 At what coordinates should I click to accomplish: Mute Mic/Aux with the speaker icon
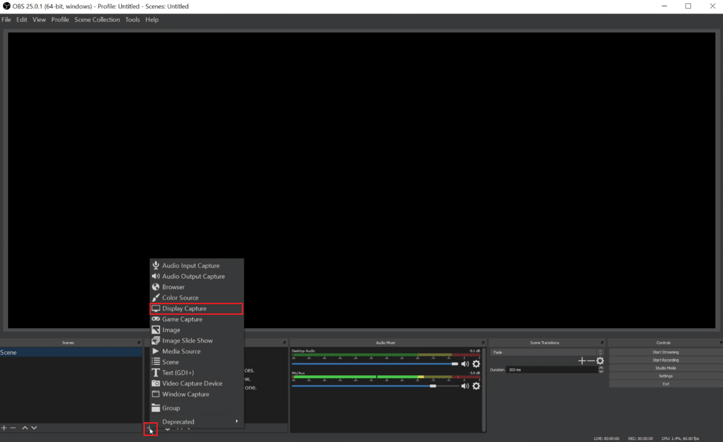click(465, 386)
